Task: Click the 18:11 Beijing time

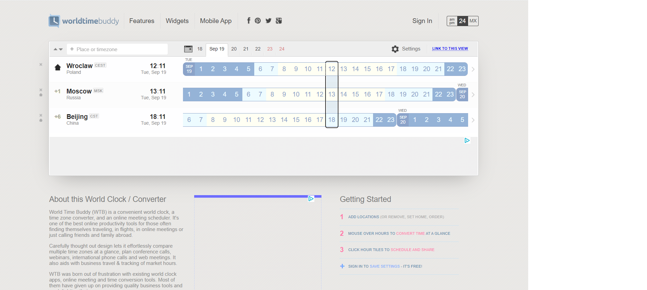Action: pos(158,117)
